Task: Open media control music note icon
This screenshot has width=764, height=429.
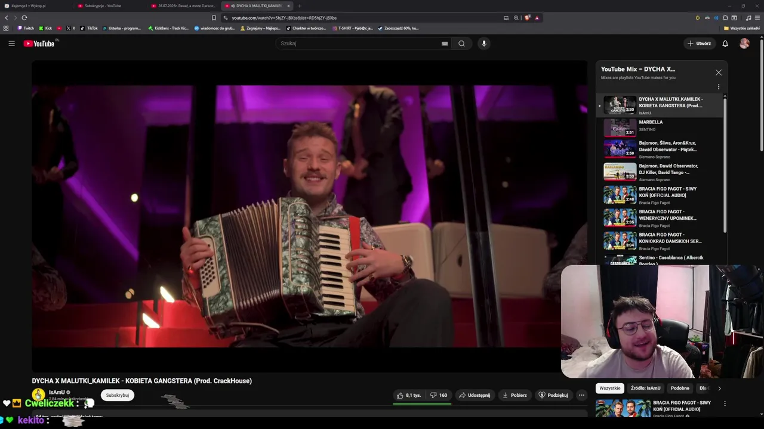Action: pos(748,18)
